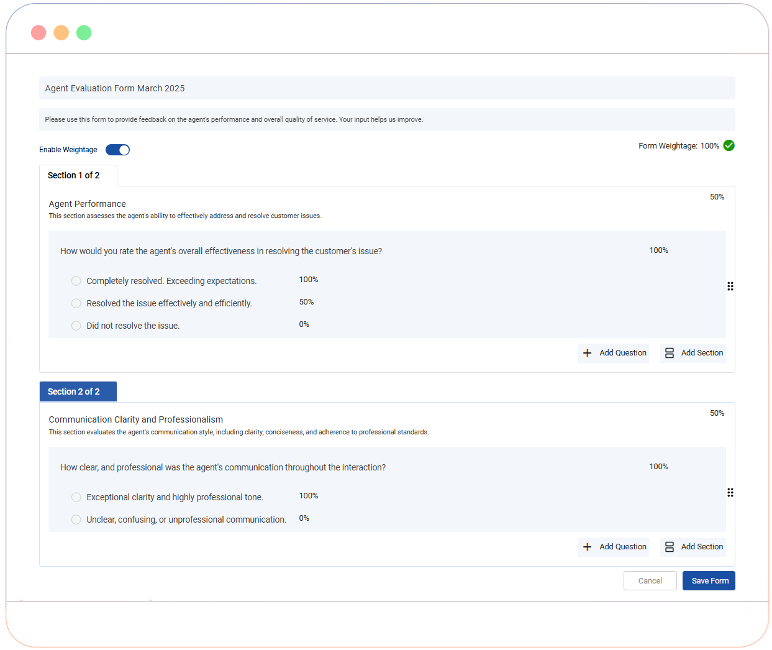Click the plus icon in Section 1's Add Question

[x=587, y=353]
